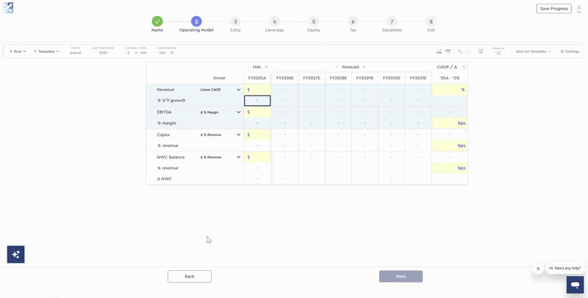
Task: Click the NWC % revenue bps input cell
Action: [x=450, y=168]
